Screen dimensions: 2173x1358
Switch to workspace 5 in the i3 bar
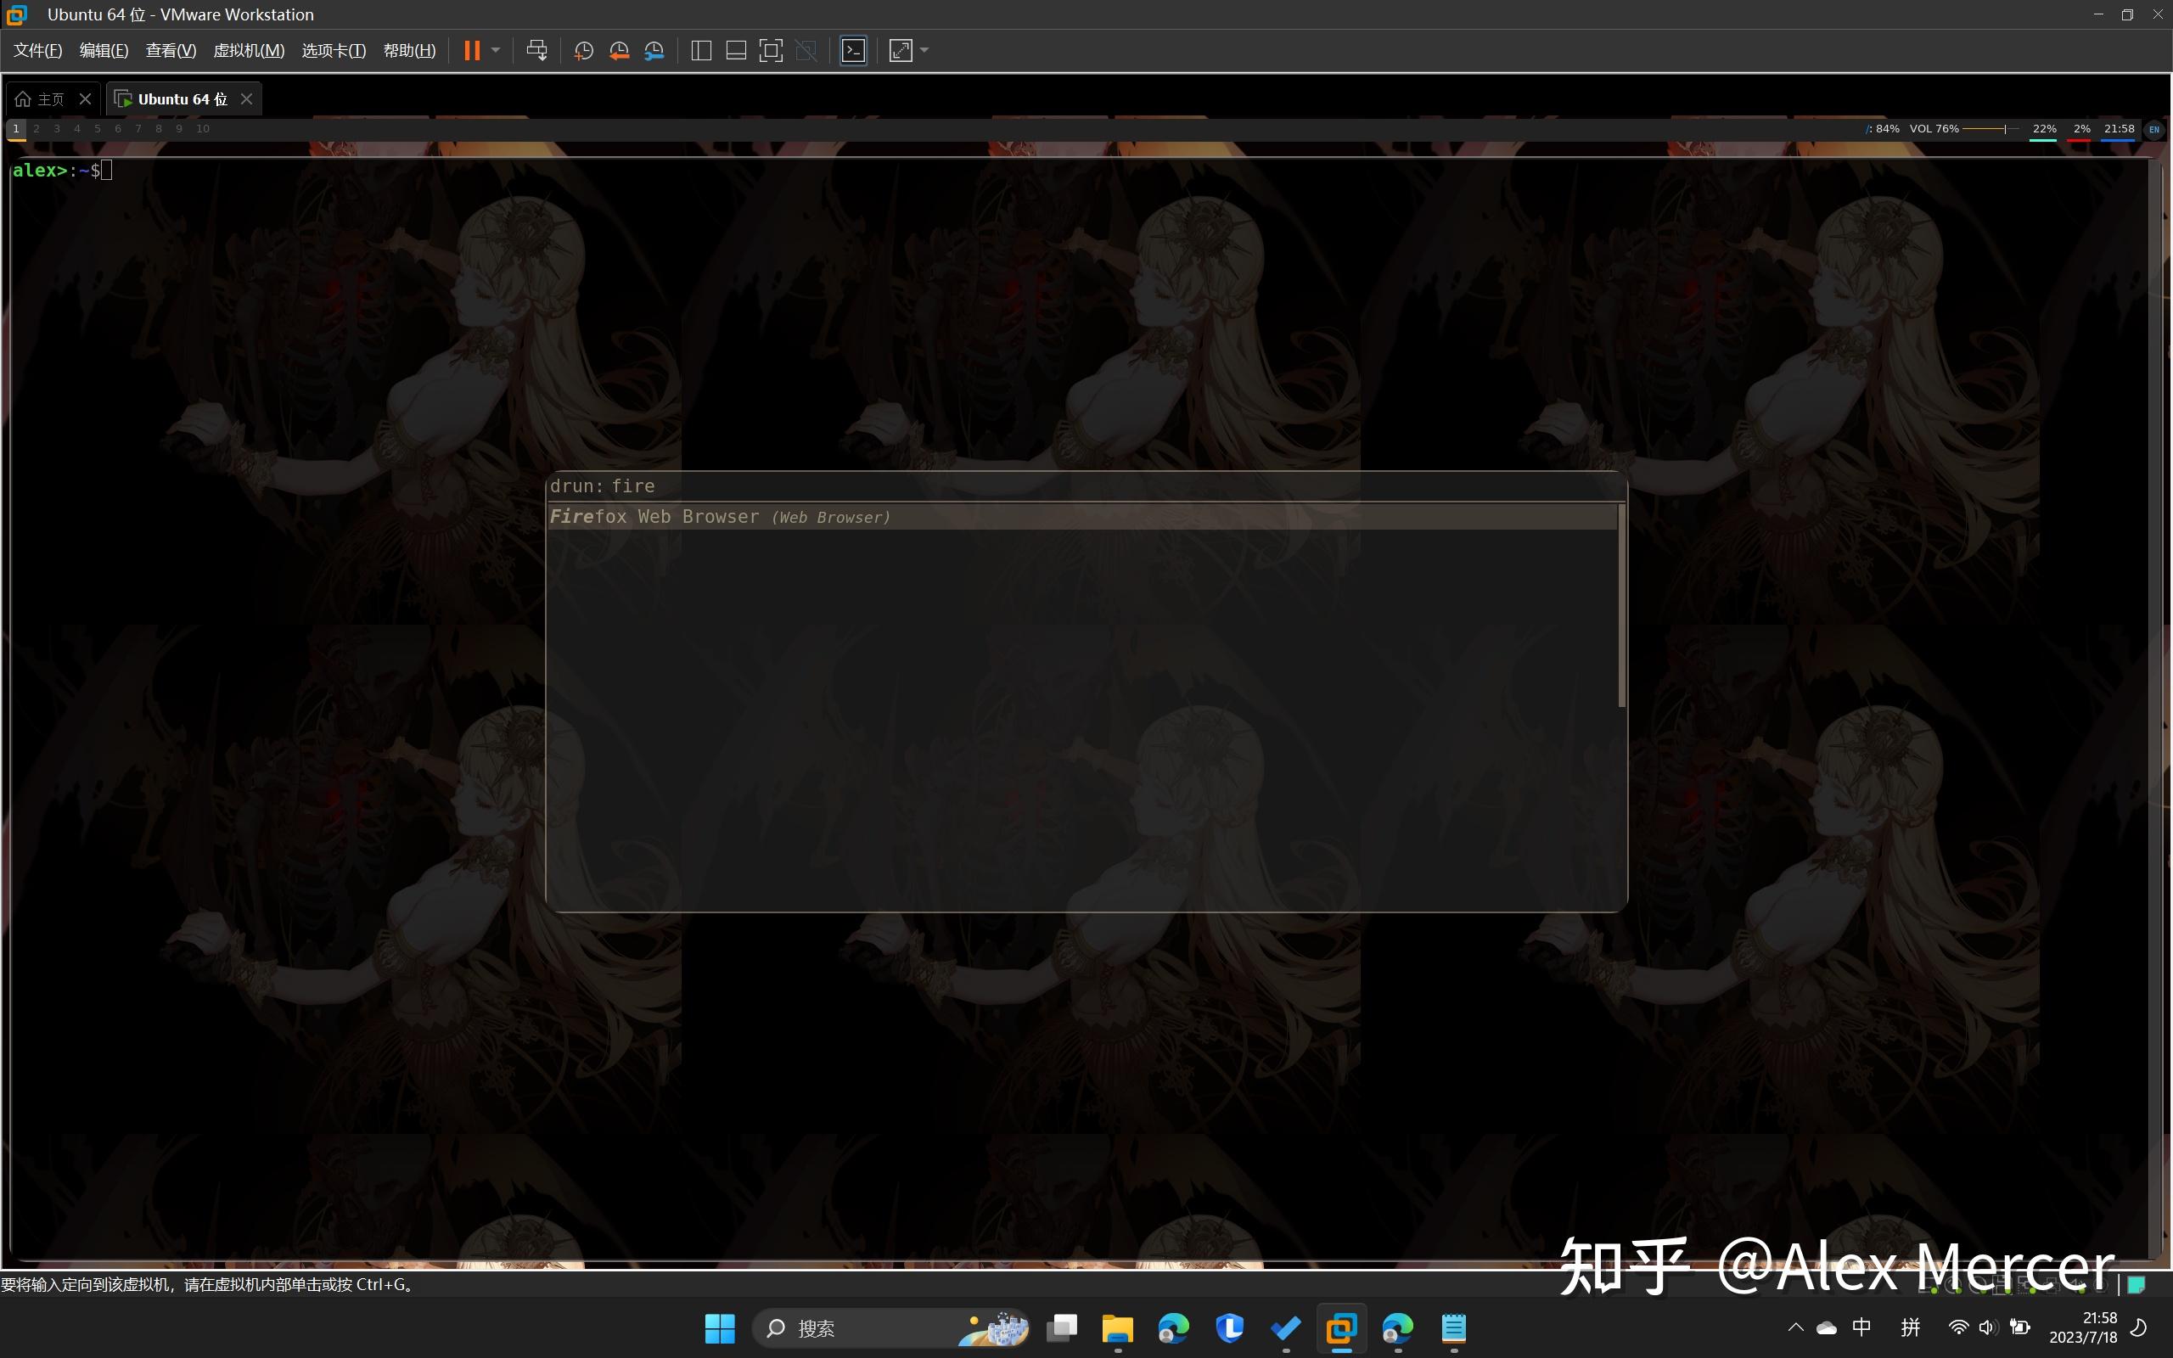click(x=98, y=129)
